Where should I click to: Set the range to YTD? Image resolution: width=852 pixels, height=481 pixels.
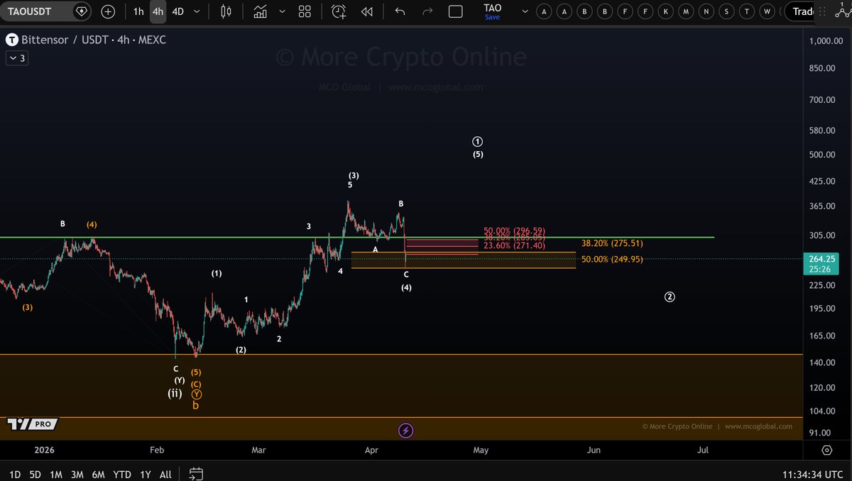122,474
